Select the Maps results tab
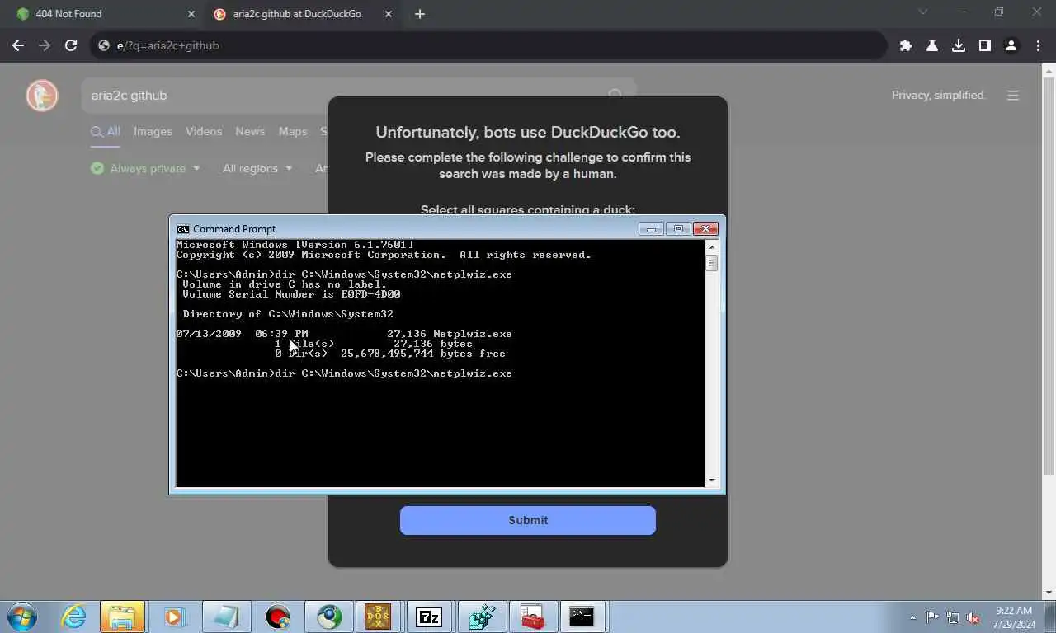 [x=293, y=131]
